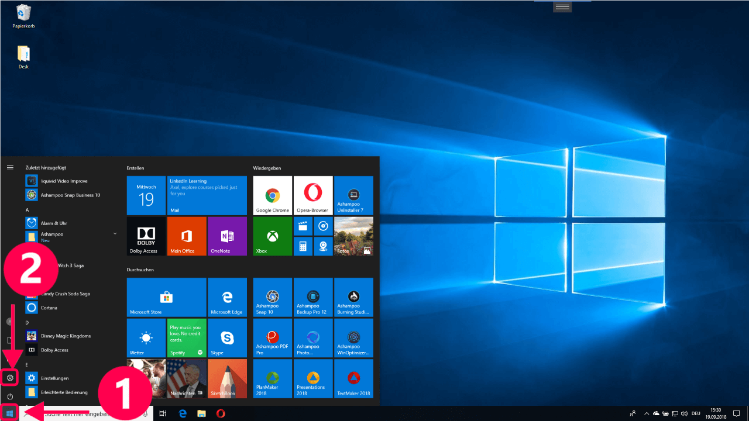Open the volume speaker tray icon
This screenshot has height=421, width=749.
tap(684, 413)
